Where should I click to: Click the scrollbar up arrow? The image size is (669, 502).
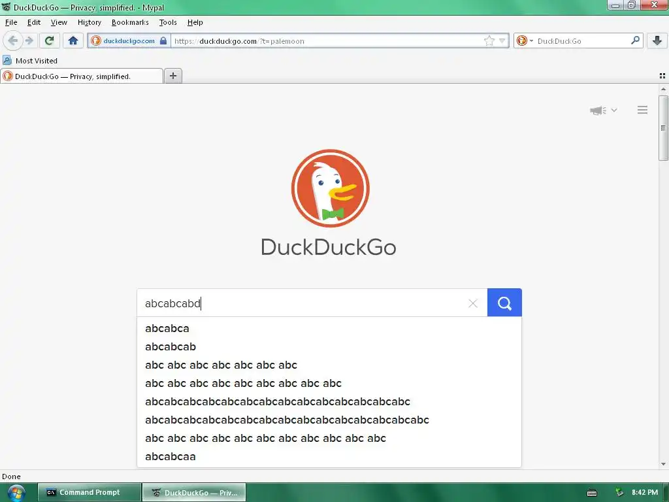(x=663, y=89)
